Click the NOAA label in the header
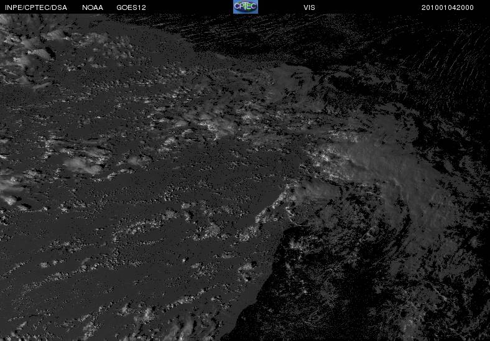The height and width of the screenshot is (341, 490). (93, 7)
